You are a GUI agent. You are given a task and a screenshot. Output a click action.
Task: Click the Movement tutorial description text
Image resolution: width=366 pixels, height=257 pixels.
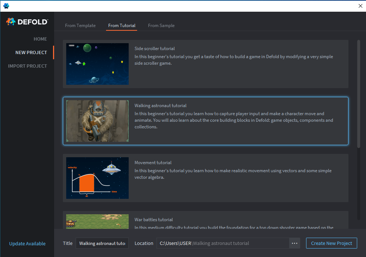(x=233, y=174)
